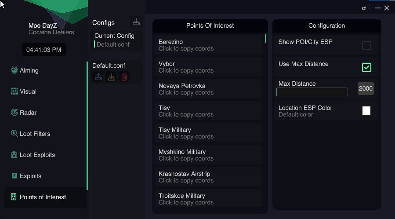Click the Max Distance slider bar

click(x=312, y=92)
